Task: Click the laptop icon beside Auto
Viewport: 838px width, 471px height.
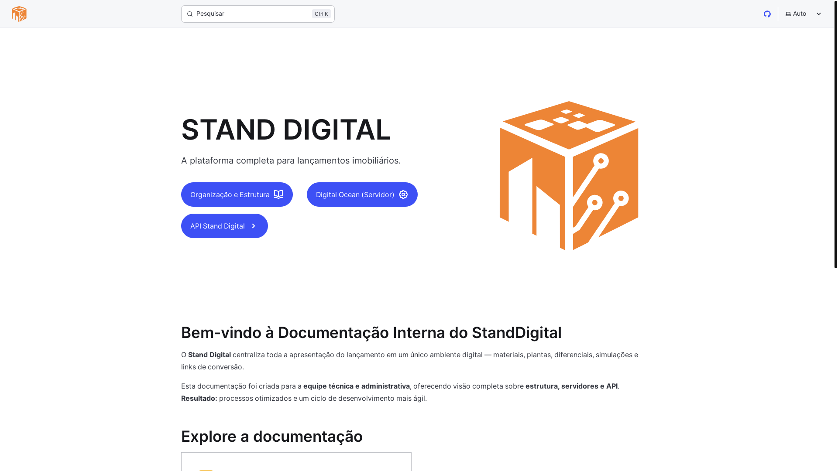Action: [x=788, y=14]
